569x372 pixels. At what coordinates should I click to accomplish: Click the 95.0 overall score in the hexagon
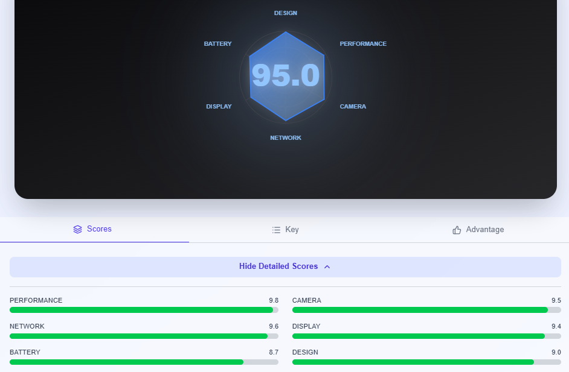click(286, 75)
